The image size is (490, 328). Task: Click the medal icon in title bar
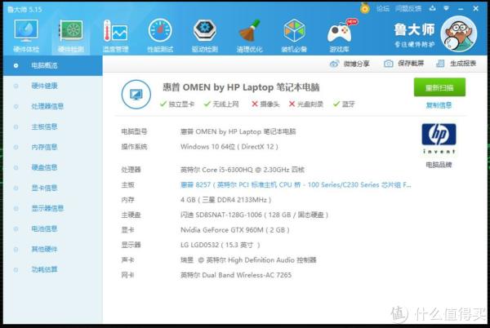click(x=364, y=8)
